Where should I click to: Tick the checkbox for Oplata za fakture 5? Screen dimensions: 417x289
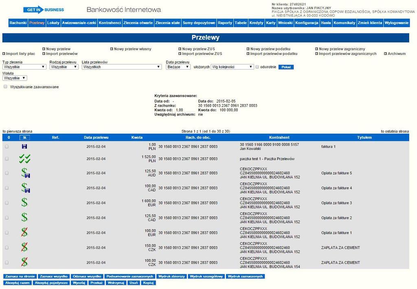coord(7,173)
